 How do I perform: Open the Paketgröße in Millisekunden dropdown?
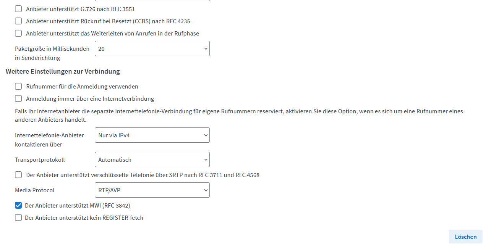coord(152,48)
